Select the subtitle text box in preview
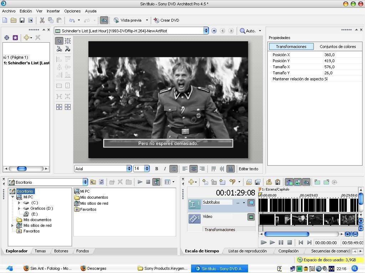365x273 pixels. pos(168,144)
